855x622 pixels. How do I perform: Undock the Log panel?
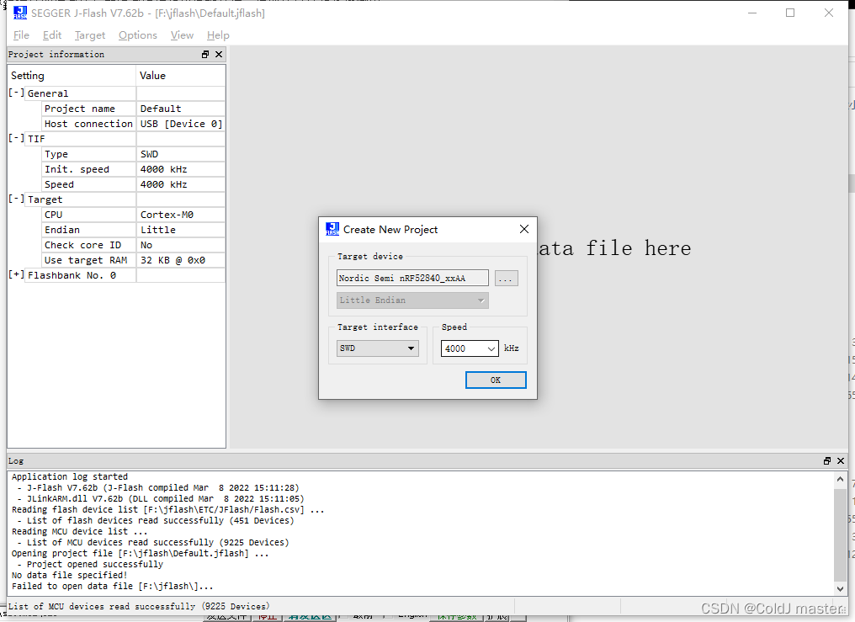pos(827,460)
